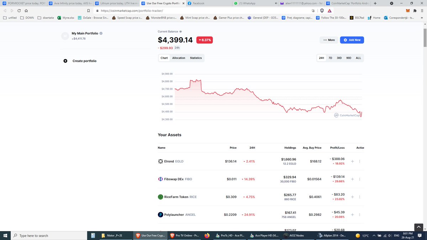This screenshot has height=240, width=427.
Task: Open the Fibswap DEx FIBO asset link
Action: pyautogui.click(x=178, y=179)
